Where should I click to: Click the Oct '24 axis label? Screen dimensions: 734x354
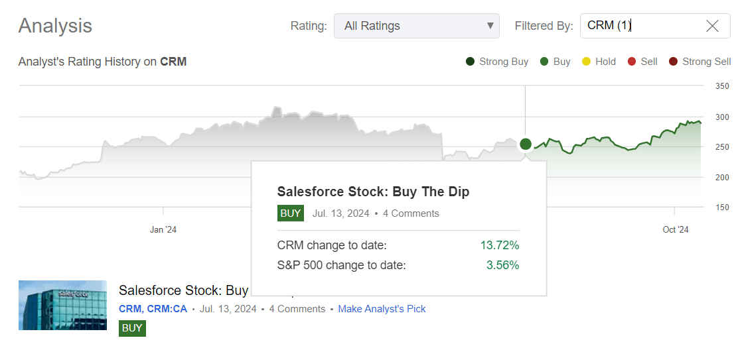[676, 230]
